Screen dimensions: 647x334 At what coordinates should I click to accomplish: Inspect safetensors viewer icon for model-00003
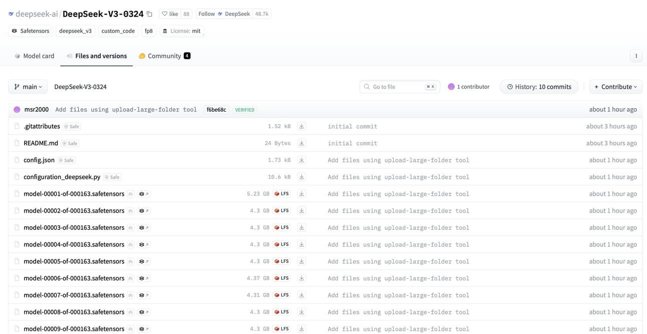(x=144, y=228)
